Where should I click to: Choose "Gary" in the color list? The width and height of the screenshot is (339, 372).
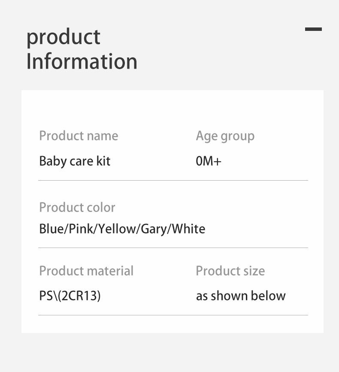tap(154, 229)
